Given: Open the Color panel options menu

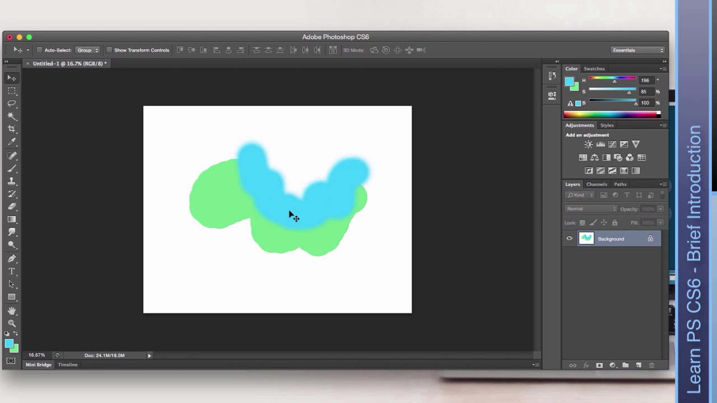Looking at the screenshot, I should pos(663,69).
